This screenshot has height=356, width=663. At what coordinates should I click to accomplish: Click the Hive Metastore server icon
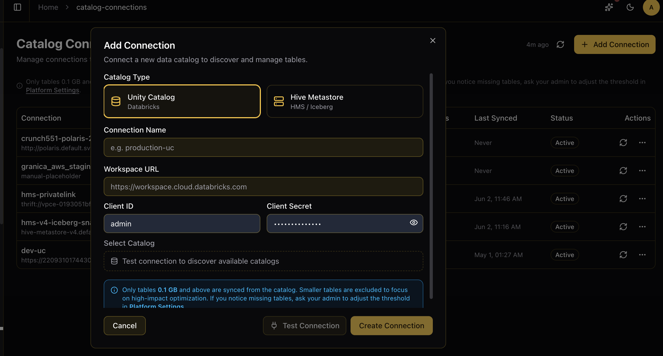[279, 101]
